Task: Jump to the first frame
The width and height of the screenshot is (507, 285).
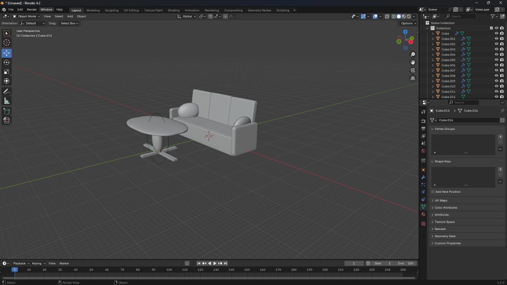Action: (x=199, y=263)
